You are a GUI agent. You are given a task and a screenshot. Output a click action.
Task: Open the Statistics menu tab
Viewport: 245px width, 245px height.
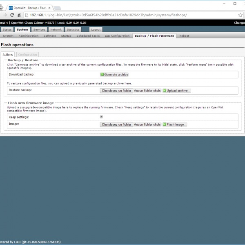coord(73,29)
